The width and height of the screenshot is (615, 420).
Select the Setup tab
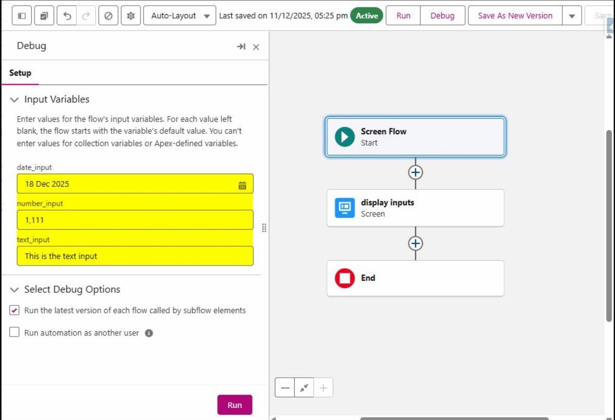click(20, 73)
